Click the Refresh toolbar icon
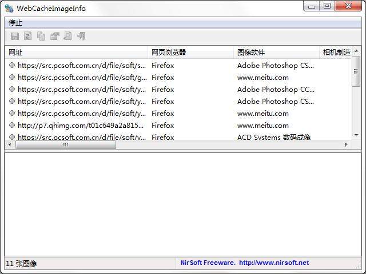 (28, 36)
